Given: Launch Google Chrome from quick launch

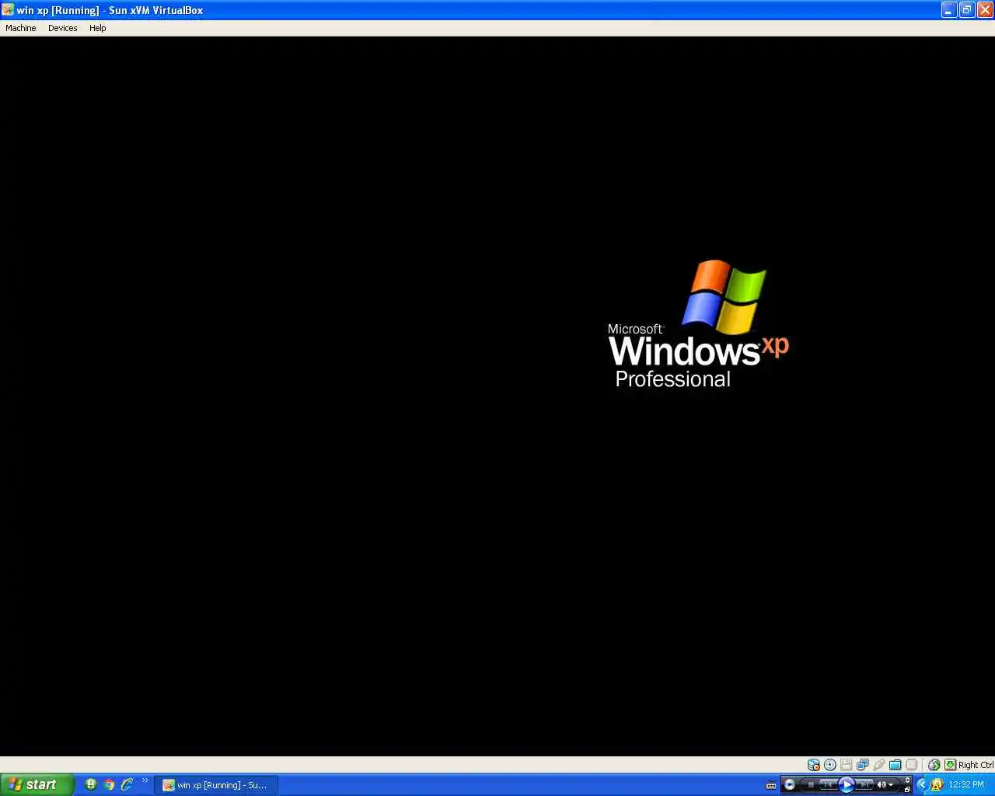Looking at the screenshot, I should [109, 784].
